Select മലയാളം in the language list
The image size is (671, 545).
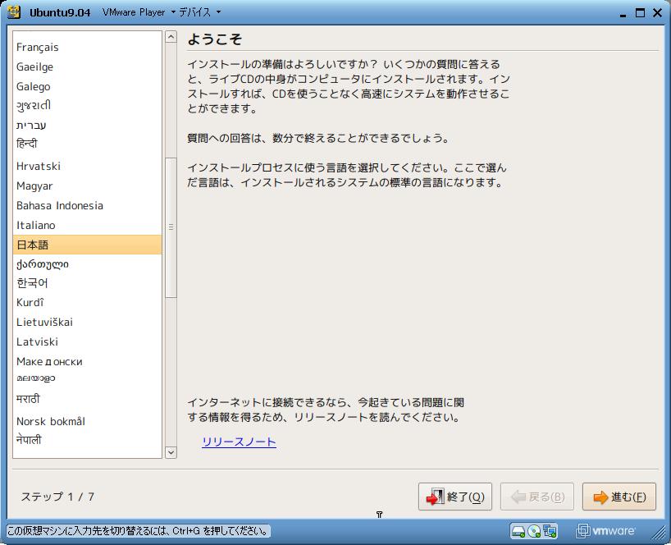[x=87, y=378]
